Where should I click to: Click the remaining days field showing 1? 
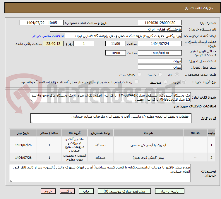pyautogui.click(x=84, y=43)
